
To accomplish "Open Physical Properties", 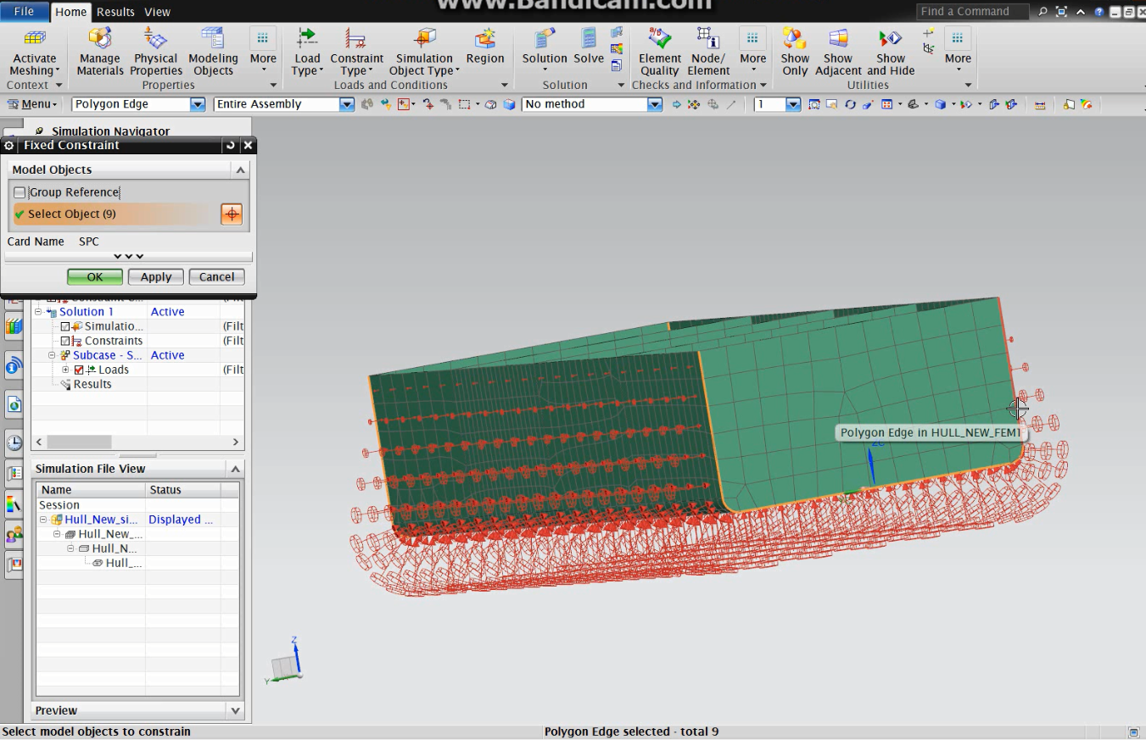I will pos(156,52).
